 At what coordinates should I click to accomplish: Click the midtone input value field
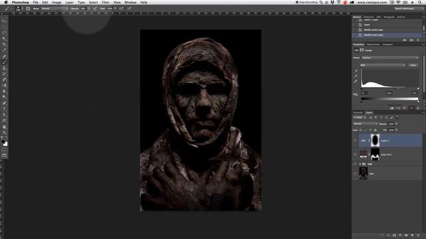point(389,93)
